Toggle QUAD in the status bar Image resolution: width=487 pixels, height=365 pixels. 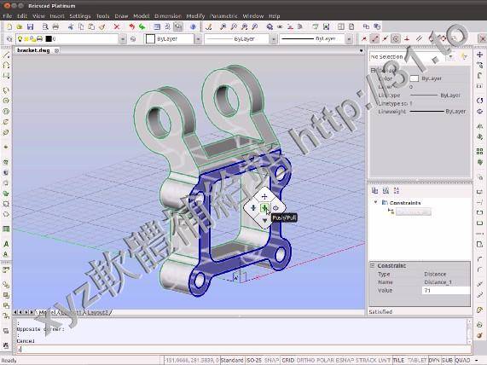click(x=462, y=361)
